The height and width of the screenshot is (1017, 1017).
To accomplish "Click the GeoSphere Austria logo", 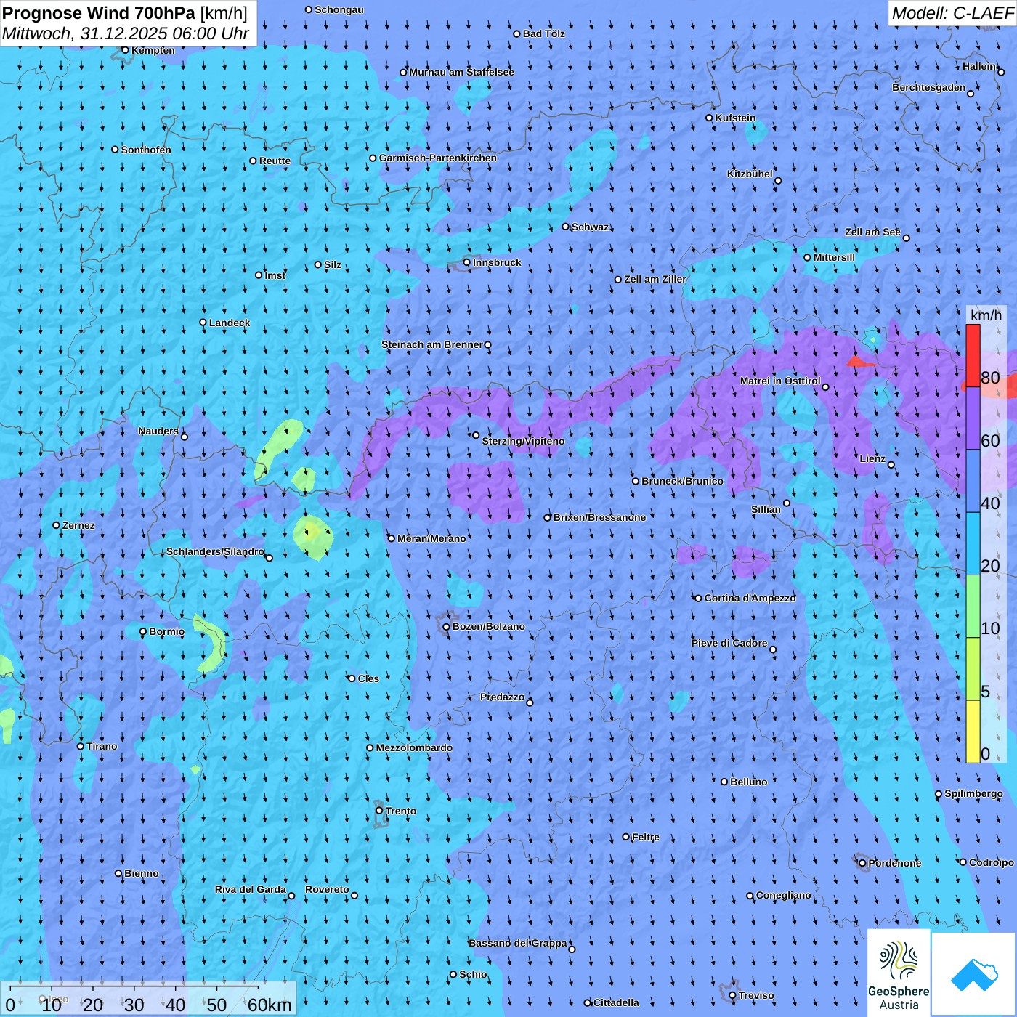I will click(899, 972).
